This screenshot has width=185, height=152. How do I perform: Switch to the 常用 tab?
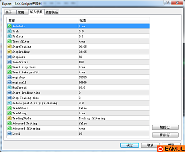point(22,12)
